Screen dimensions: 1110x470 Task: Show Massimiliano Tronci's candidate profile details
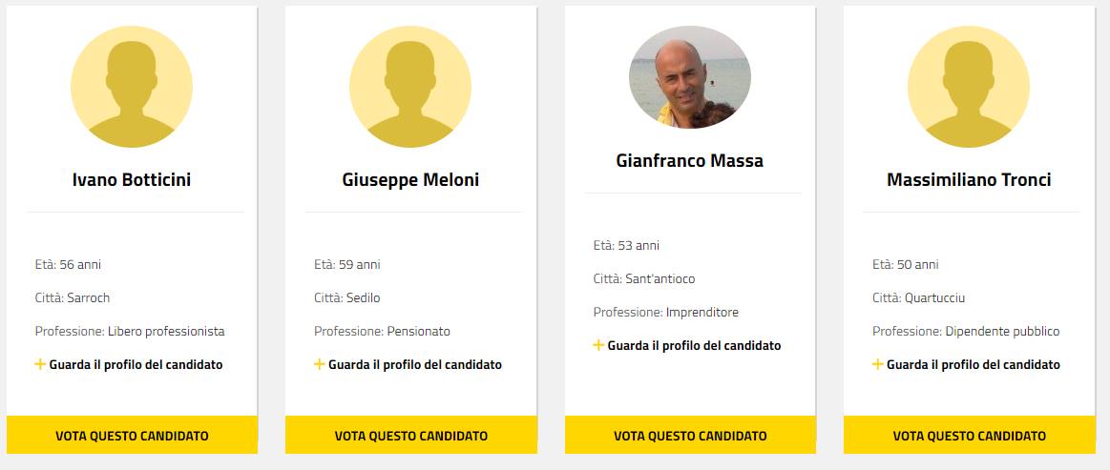(974, 365)
